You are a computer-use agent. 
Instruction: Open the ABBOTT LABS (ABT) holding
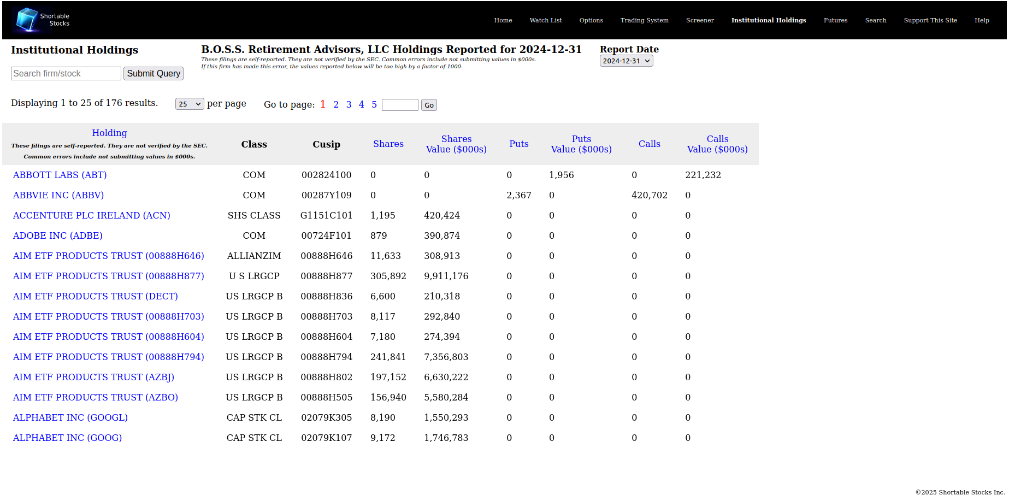click(60, 175)
